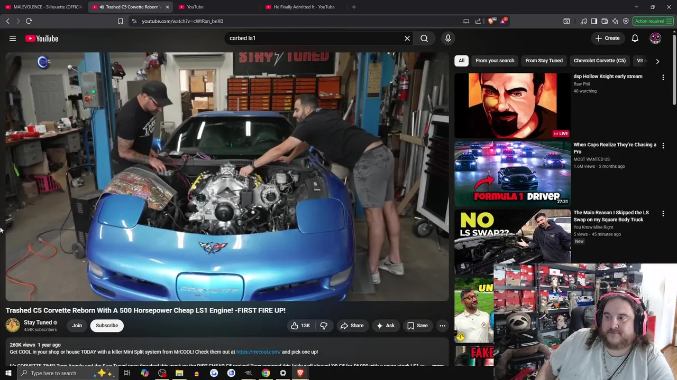Share the video
This screenshot has height=380, width=677.
point(352,326)
